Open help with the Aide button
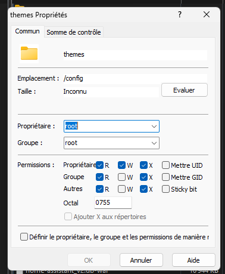225x274 pixels. 193,260
